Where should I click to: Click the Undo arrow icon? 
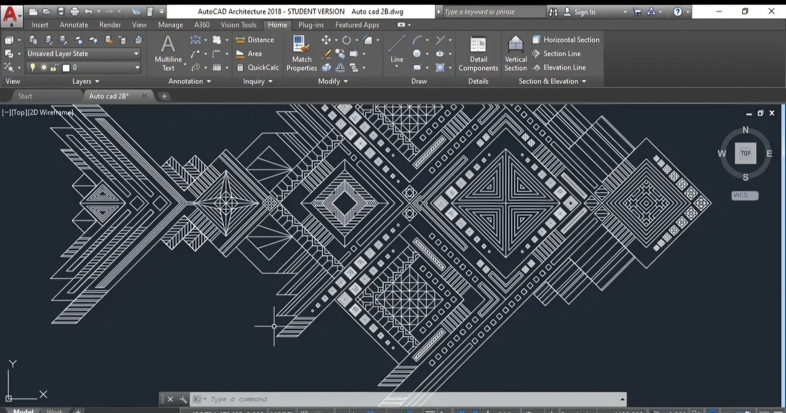(x=88, y=11)
